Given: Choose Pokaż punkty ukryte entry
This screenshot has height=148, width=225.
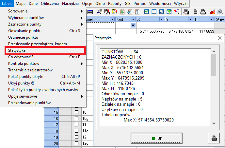Looking at the screenshot, I should [x=43, y=77].
